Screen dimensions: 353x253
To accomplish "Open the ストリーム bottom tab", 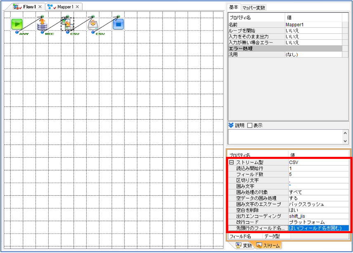I will [268, 245].
